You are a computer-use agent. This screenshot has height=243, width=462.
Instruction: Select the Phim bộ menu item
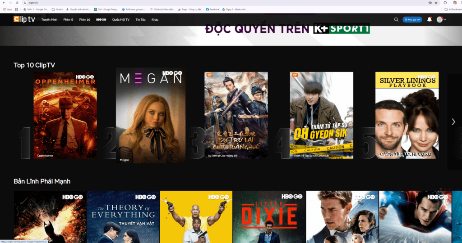[x=85, y=20]
